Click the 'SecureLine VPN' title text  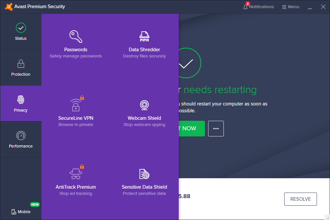click(x=76, y=118)
